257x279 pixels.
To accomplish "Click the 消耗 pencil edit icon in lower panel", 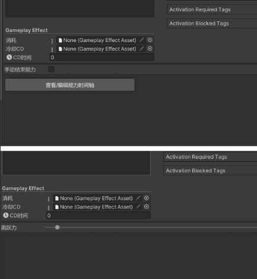I will (138, 198).
